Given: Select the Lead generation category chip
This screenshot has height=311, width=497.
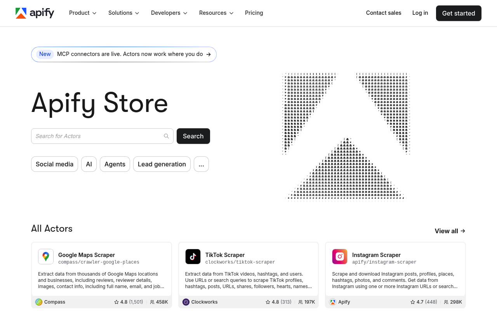Looking at the screenshot, I should [x=162, y=164].
